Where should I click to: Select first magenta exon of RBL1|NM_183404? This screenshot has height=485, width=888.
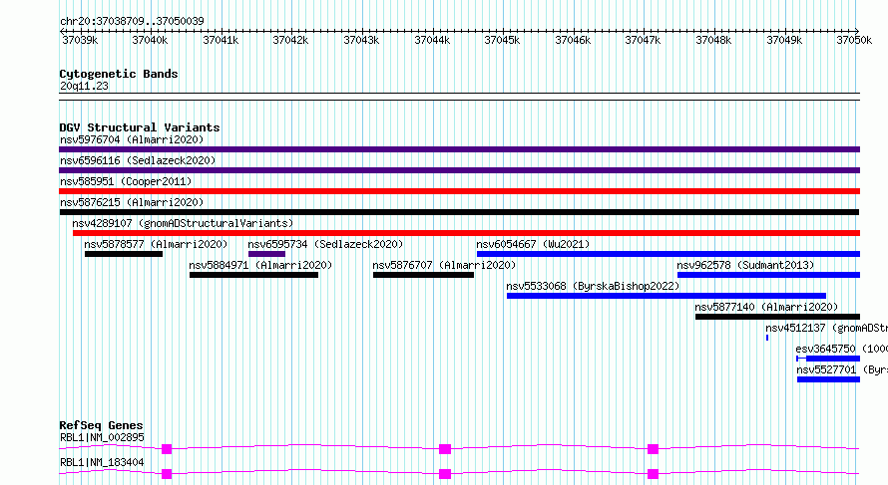tap(167, 474)
